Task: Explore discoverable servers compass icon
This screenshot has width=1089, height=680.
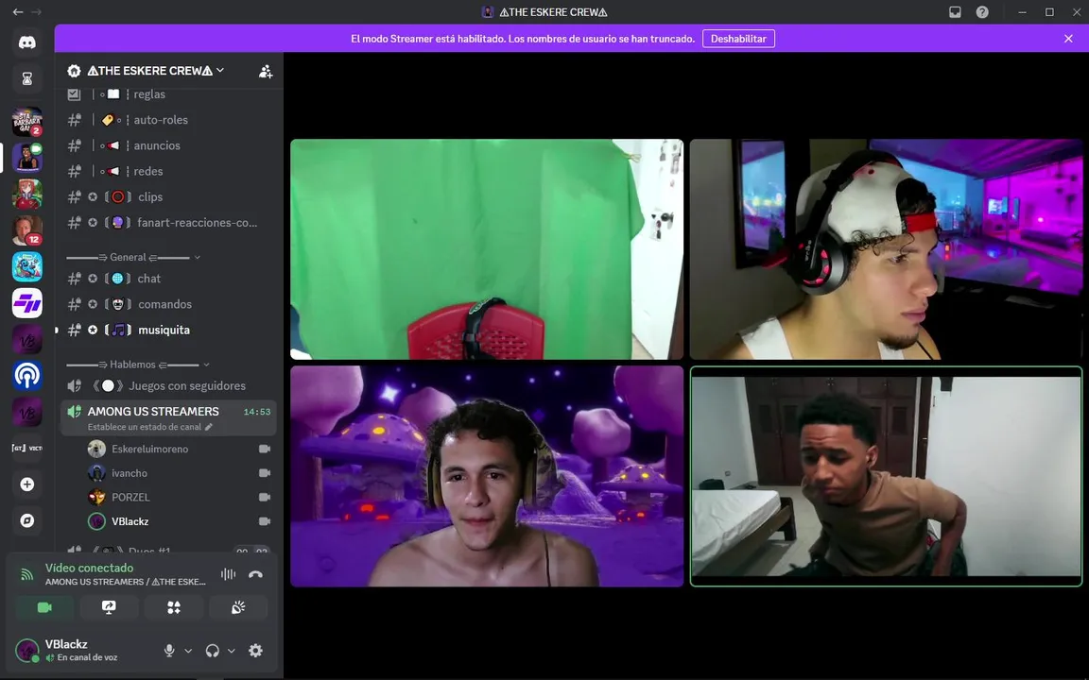Action: point(27,520)
